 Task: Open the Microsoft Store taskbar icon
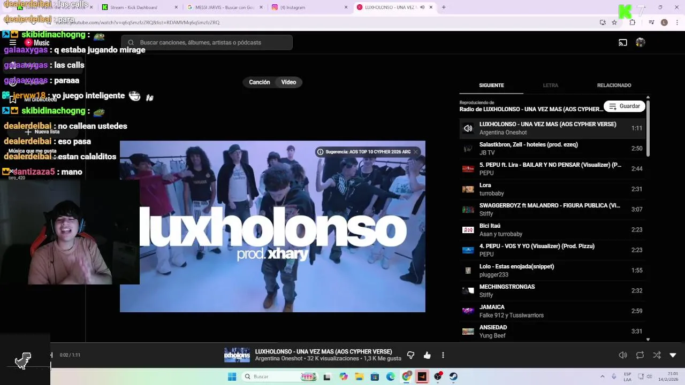pos(375,376)
